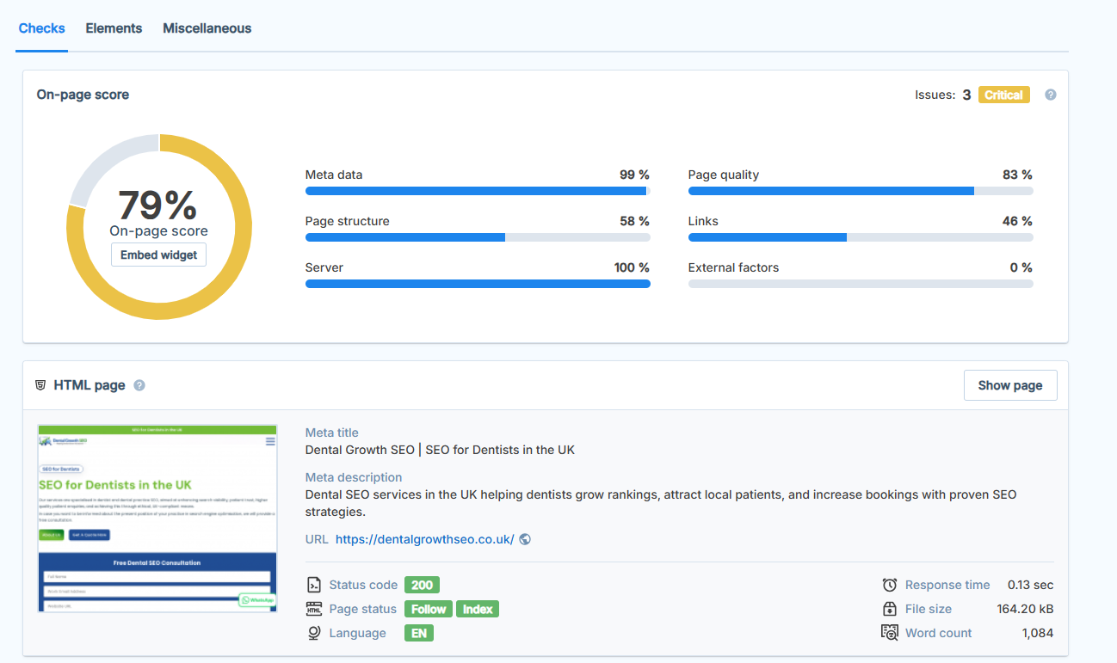The image size is (1117, 663).
Task: Click the meta description paragraph text
Action: point(661,503)
